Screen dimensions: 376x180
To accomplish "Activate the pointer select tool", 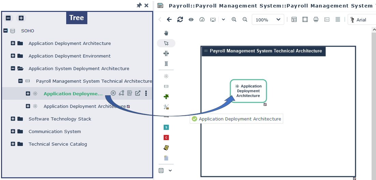I will click(x=166, y=43).
